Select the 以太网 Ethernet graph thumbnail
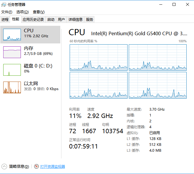The image size is (194, 174). [12, 87]
